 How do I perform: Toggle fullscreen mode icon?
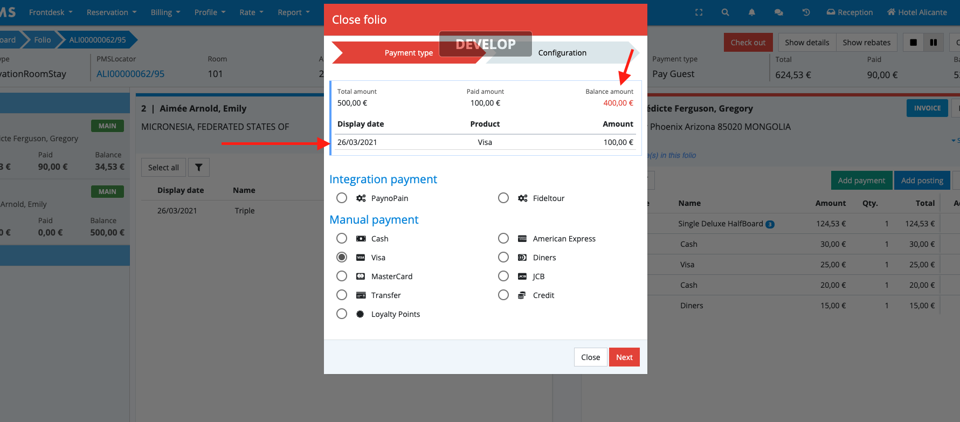pyautogui.click(x=699, y=12)
